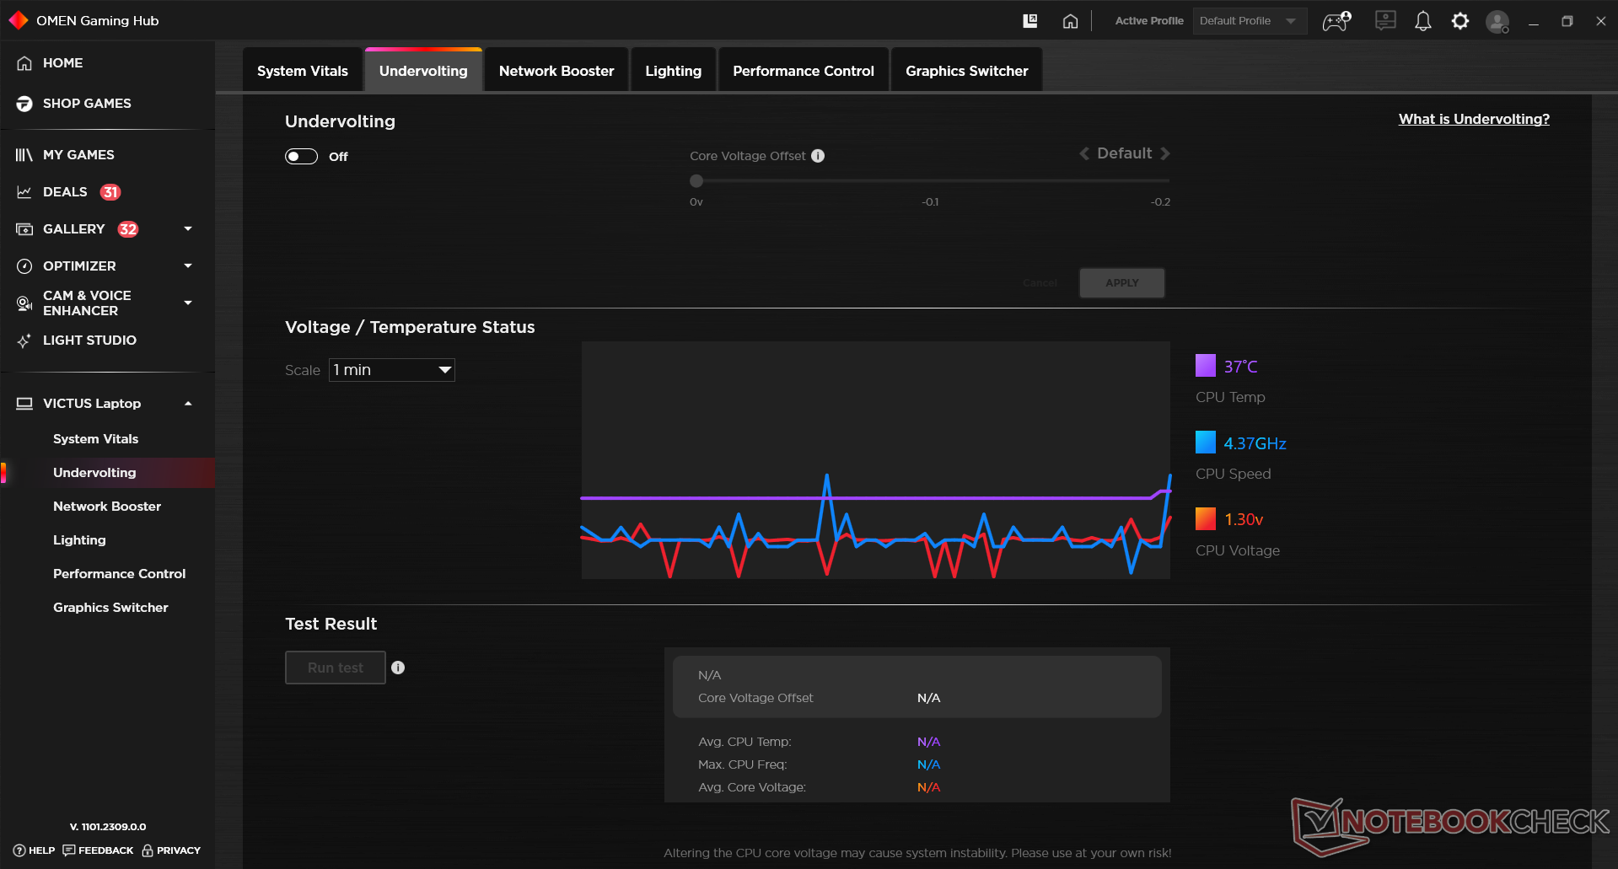Click the Core Voltage Offset slider handle
1618x869 pixels.
click(696, 181)
